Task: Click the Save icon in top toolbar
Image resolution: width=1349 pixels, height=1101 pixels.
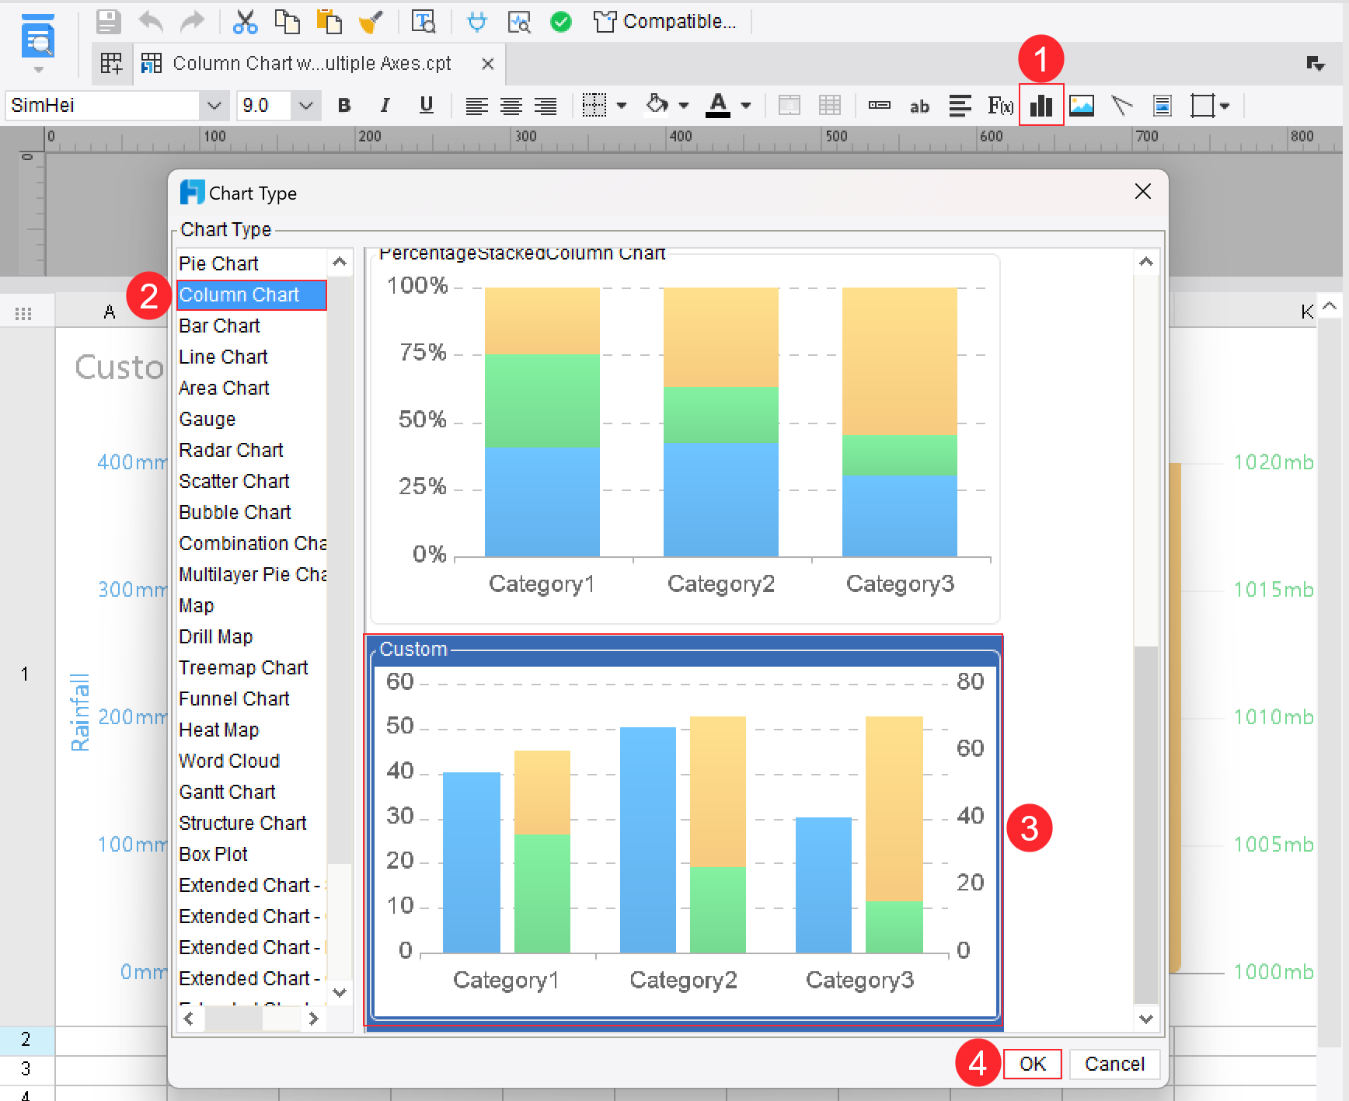Action: pos(108,21)
